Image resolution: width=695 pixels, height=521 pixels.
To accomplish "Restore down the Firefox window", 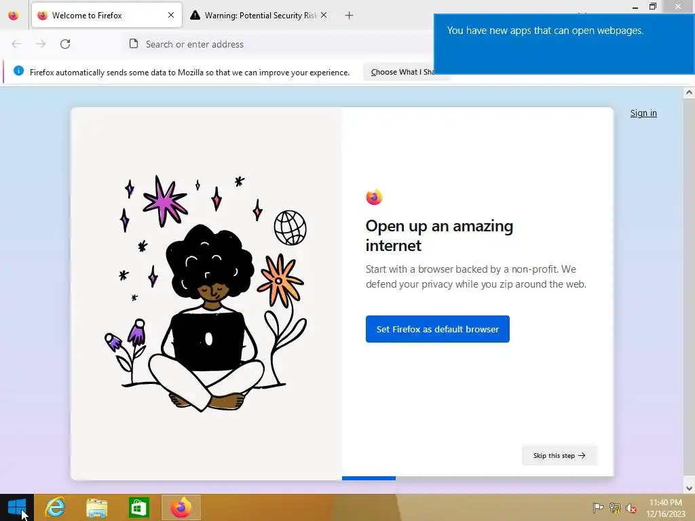I will 652,7.
